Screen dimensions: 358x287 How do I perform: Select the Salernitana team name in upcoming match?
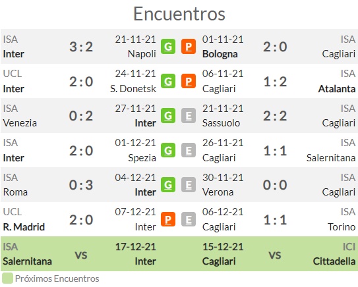click(28, 261)
